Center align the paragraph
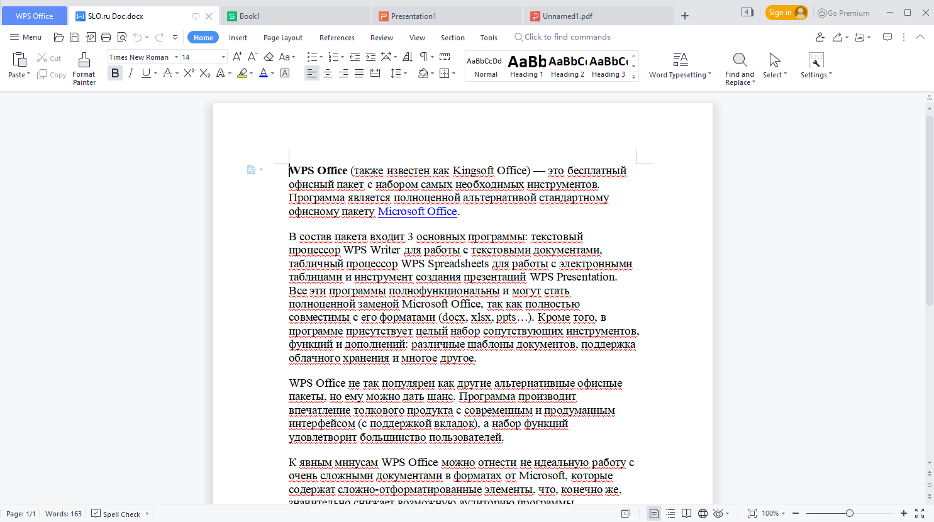The image size is (934, 522). point(328,74)
